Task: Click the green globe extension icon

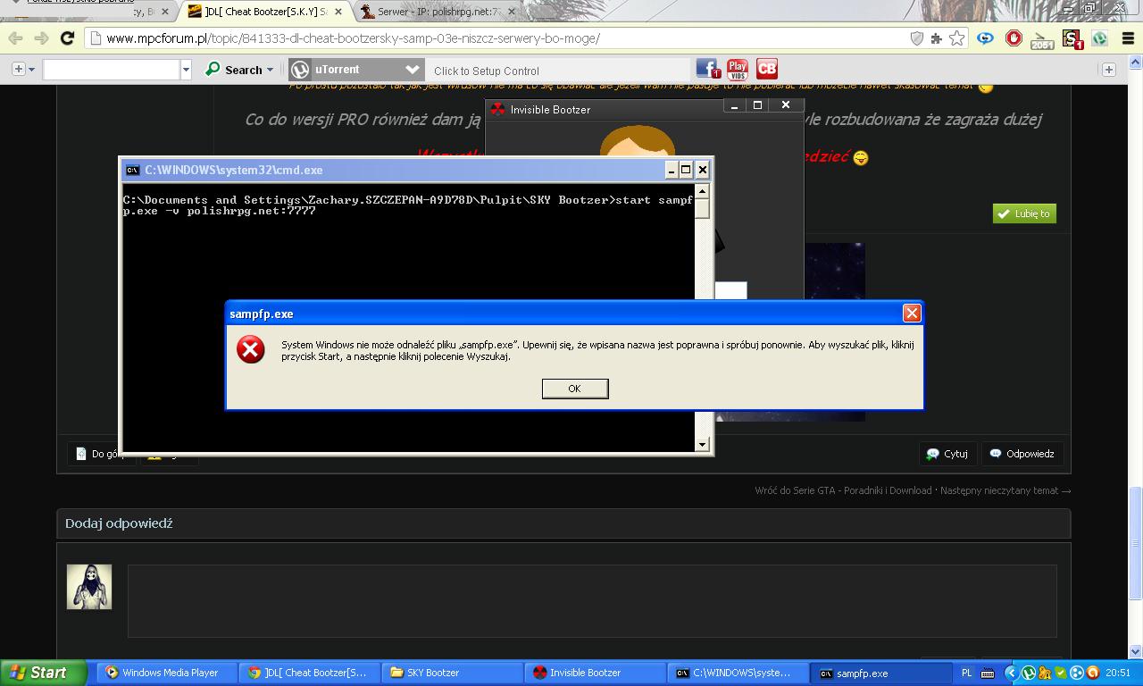Action: pos(1100,38)
